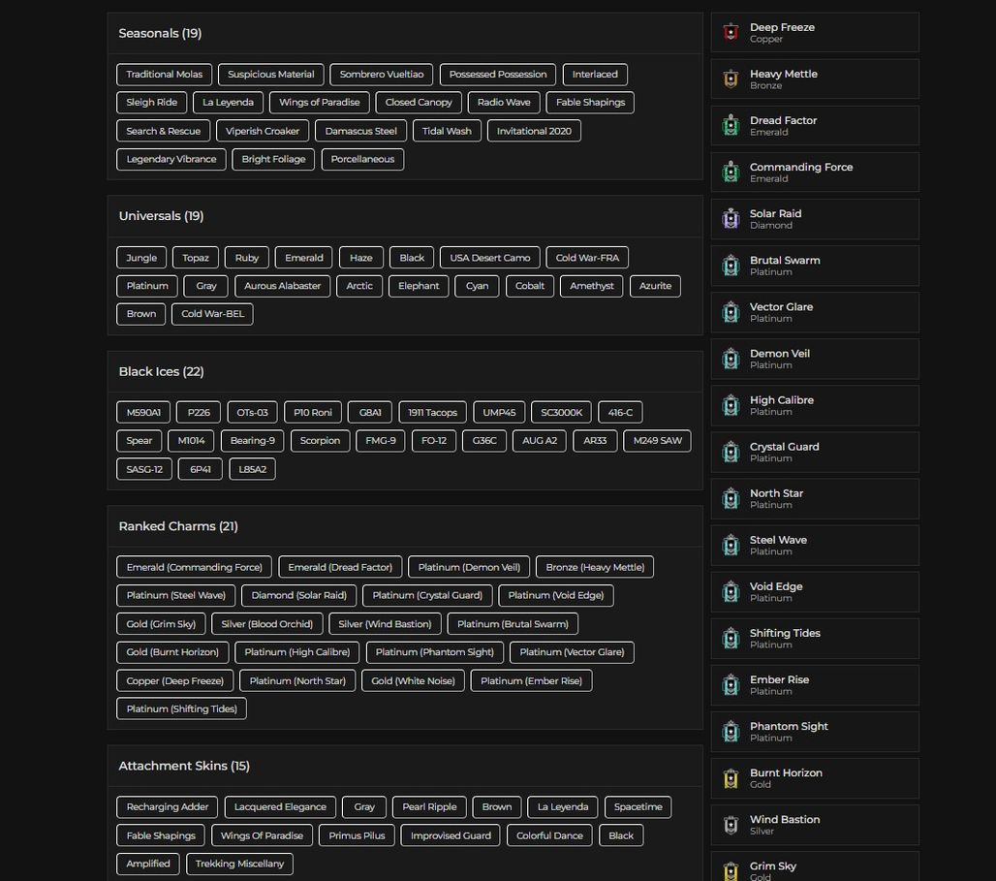Click the Vector Glare Platinum rank icon
This screenshot has height=881, width=996.
(731, 311)
